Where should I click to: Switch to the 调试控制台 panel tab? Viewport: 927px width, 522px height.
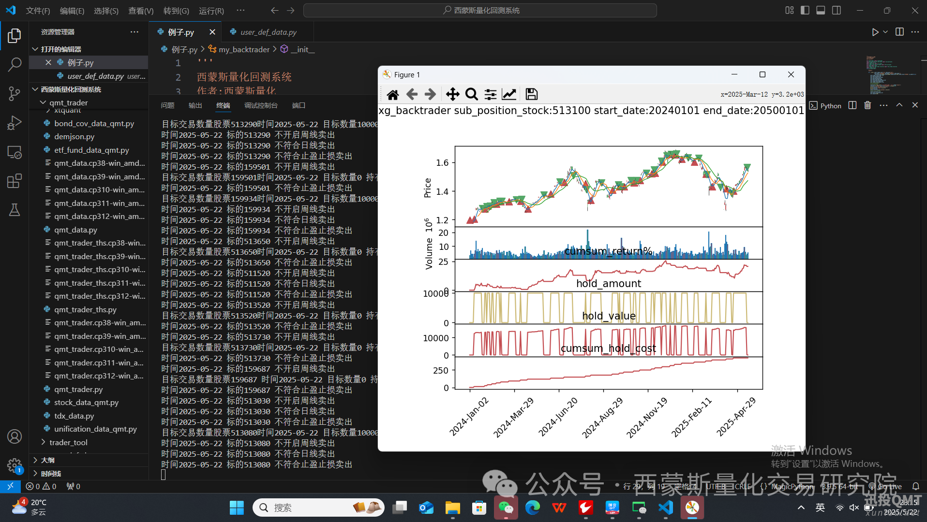[261, 105]
